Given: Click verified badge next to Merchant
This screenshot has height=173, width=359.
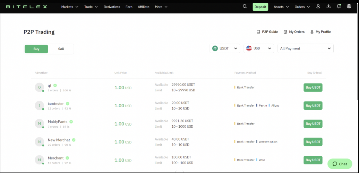Looking at the screenshot, I should coord(67,158).
